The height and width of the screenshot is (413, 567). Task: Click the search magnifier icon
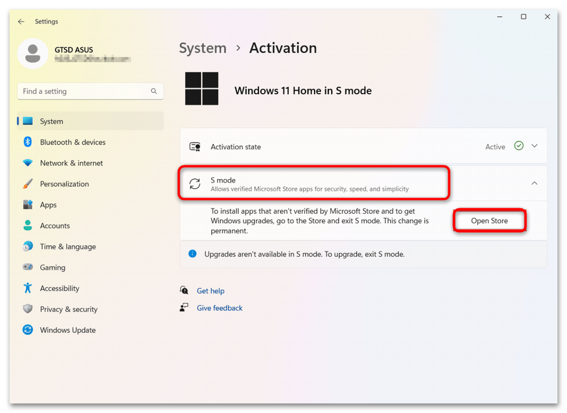coord(153,91)
